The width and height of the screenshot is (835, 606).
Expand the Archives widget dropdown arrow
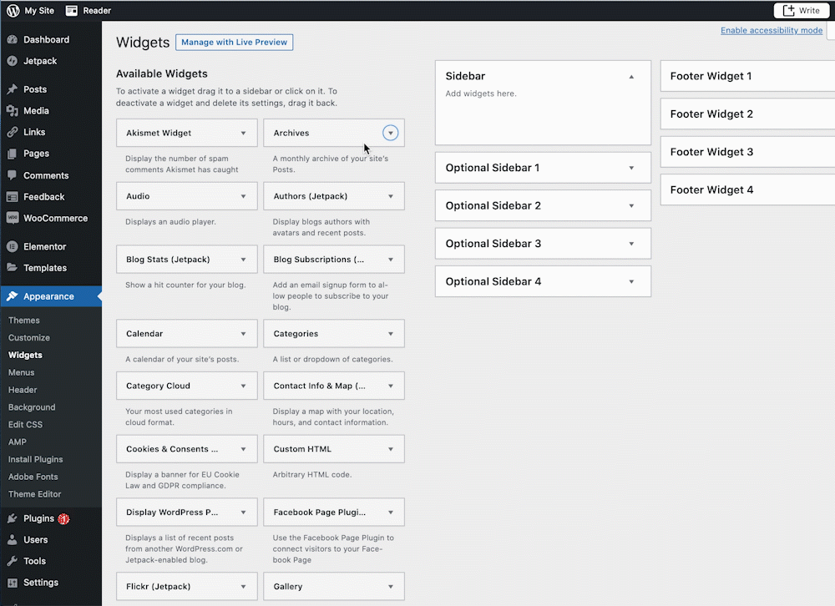point(389,132)
